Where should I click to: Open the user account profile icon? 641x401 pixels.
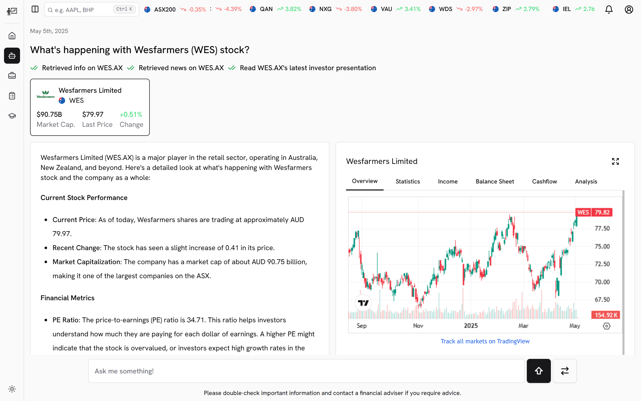(629, 10)
